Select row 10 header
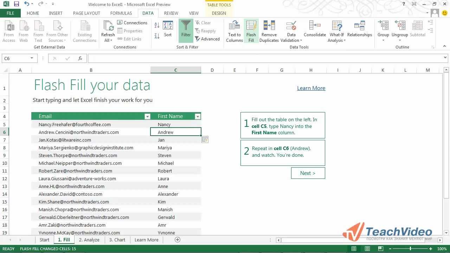The height and width of the screenshot is (253, 450). click(5, 163)
